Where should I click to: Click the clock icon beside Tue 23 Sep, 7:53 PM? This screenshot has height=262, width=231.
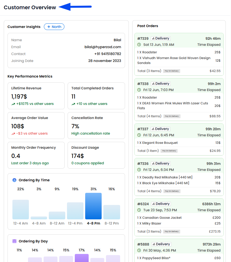point(139,210)
